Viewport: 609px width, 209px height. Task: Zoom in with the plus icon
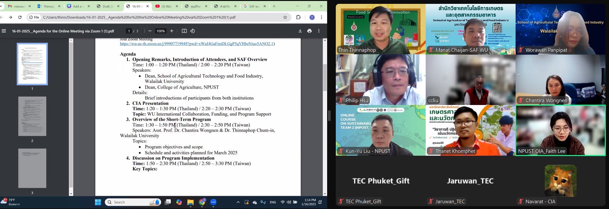172,31
